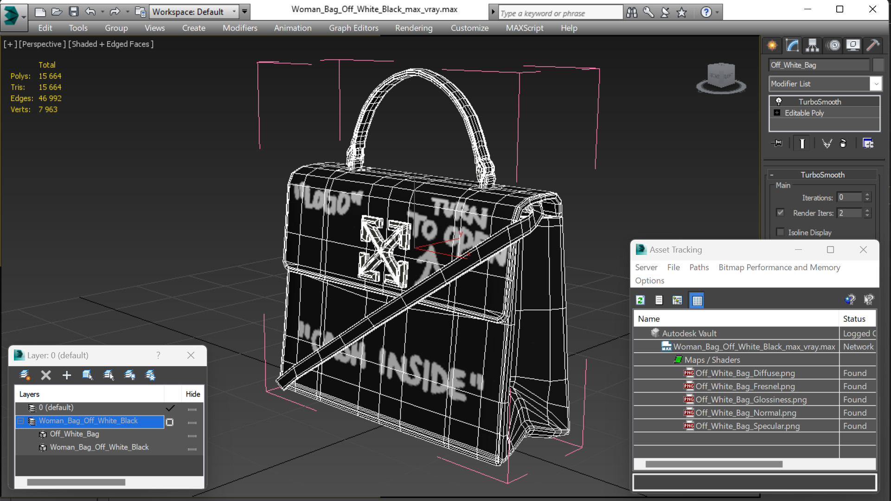
Task: Select table view in Asset Tracking
Action: 697,300
